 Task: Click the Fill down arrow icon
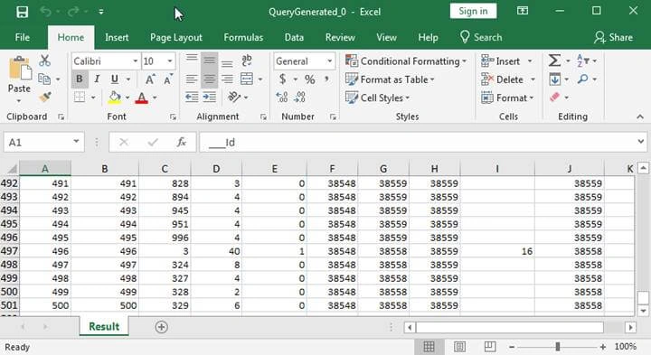tap(554, 79)
